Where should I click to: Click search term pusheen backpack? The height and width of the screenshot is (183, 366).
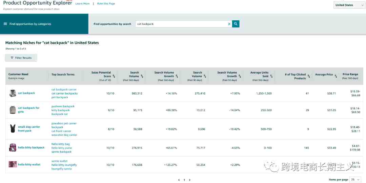(x=63, y=106)
